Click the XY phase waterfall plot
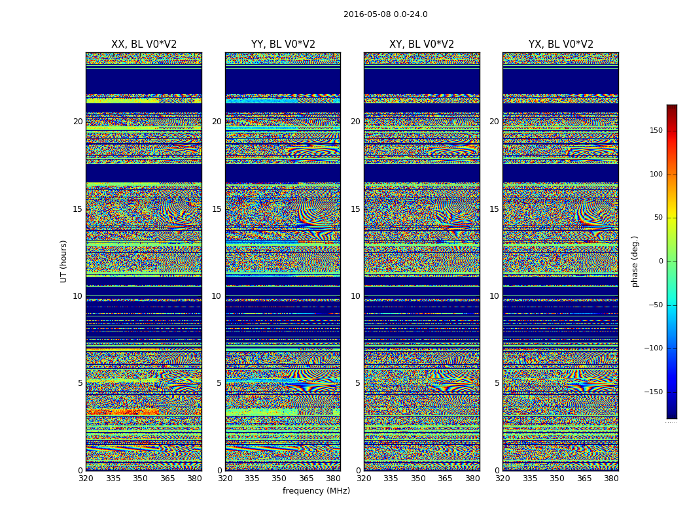Viewport: 687px width, 523px height. click(x=422, y=261)
